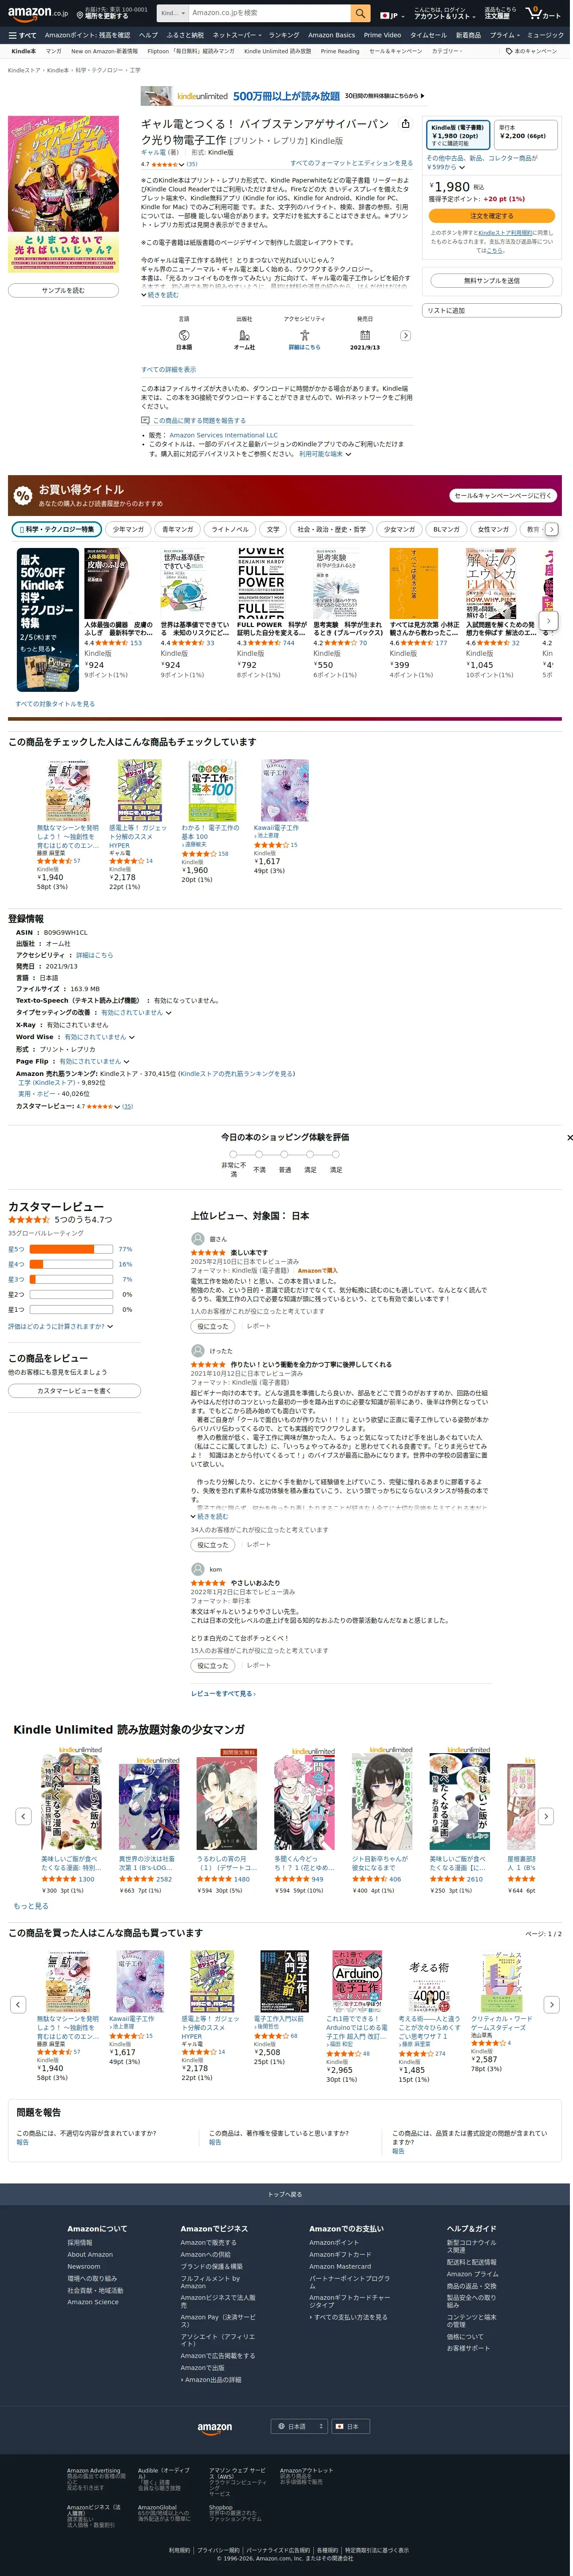Click the share icon beside the book title
Screen dimensions: 573x2576
405,124
